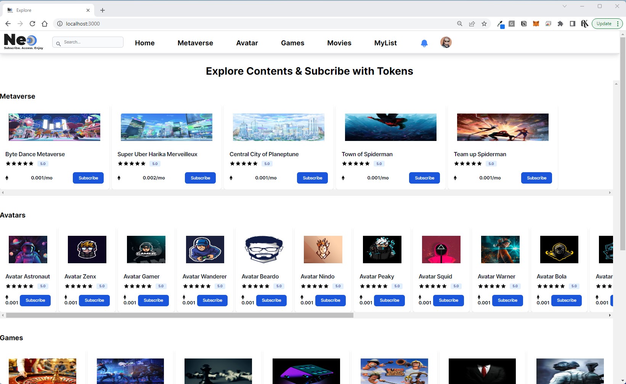Open Avatar Squid thumbnail image
The image size is (626, 384).
[441, 250]
